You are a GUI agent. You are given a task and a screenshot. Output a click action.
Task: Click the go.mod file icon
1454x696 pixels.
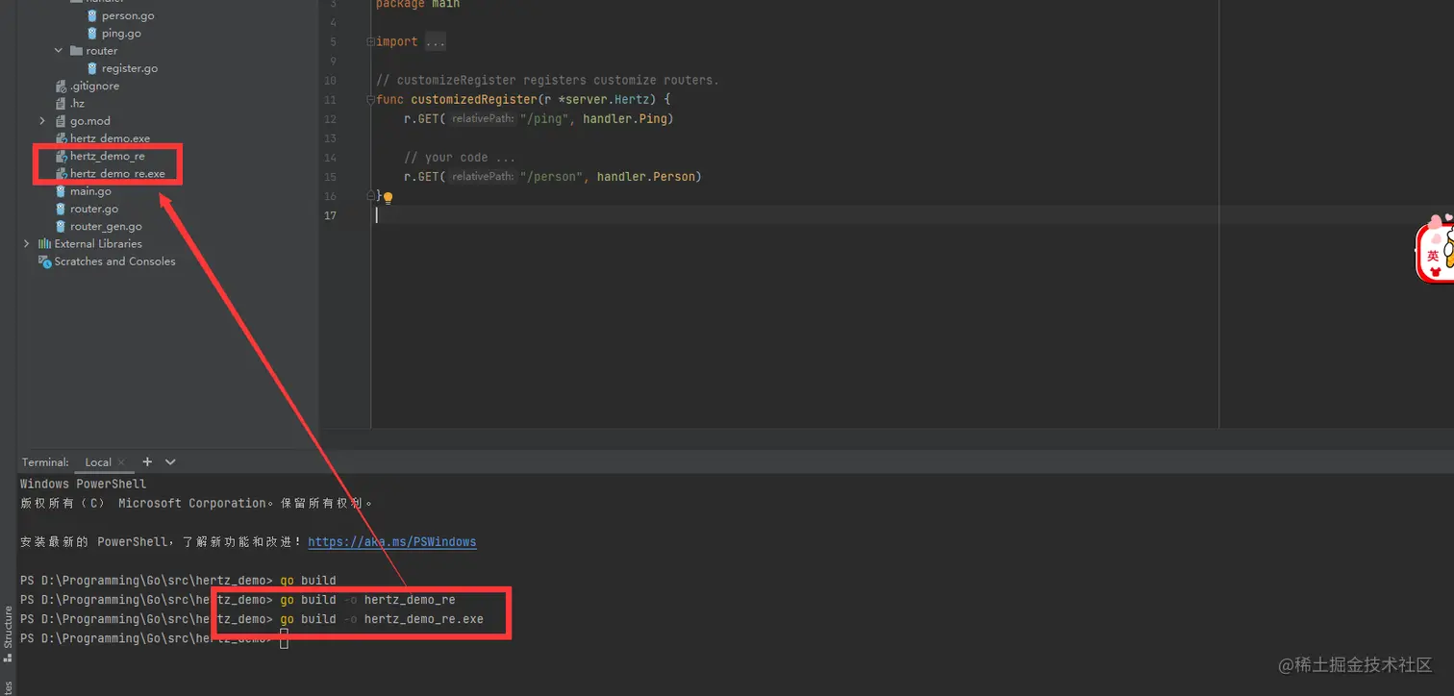pyautogui.click(x=62, y=121)
